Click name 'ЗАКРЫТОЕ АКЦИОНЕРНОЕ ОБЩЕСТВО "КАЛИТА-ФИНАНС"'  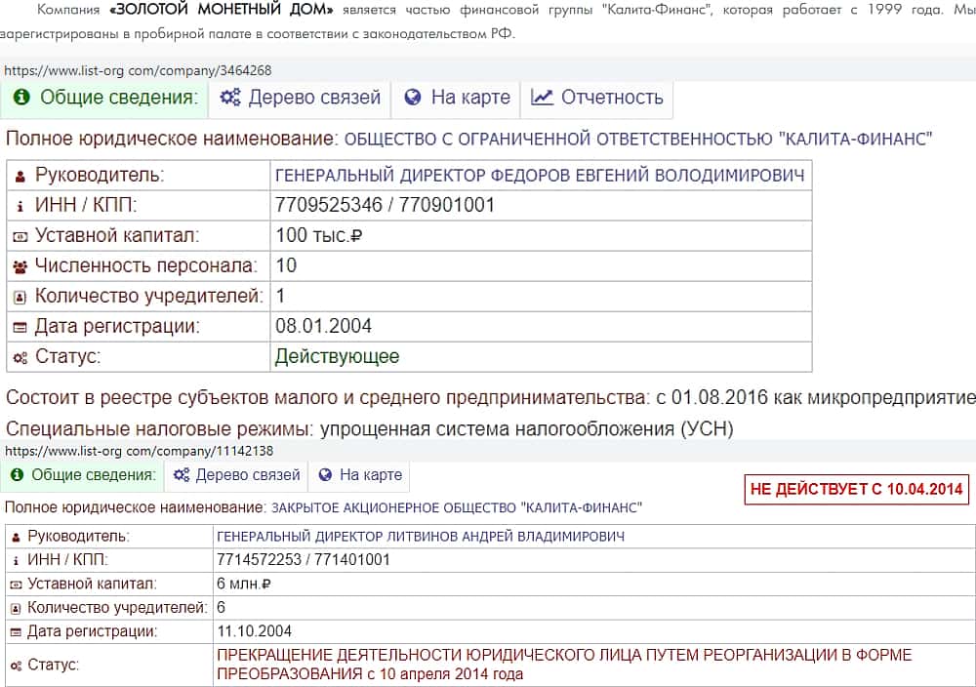[456, 507]
